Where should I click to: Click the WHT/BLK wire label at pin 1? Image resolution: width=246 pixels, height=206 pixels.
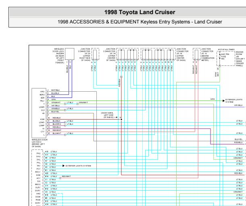(55, 90)
